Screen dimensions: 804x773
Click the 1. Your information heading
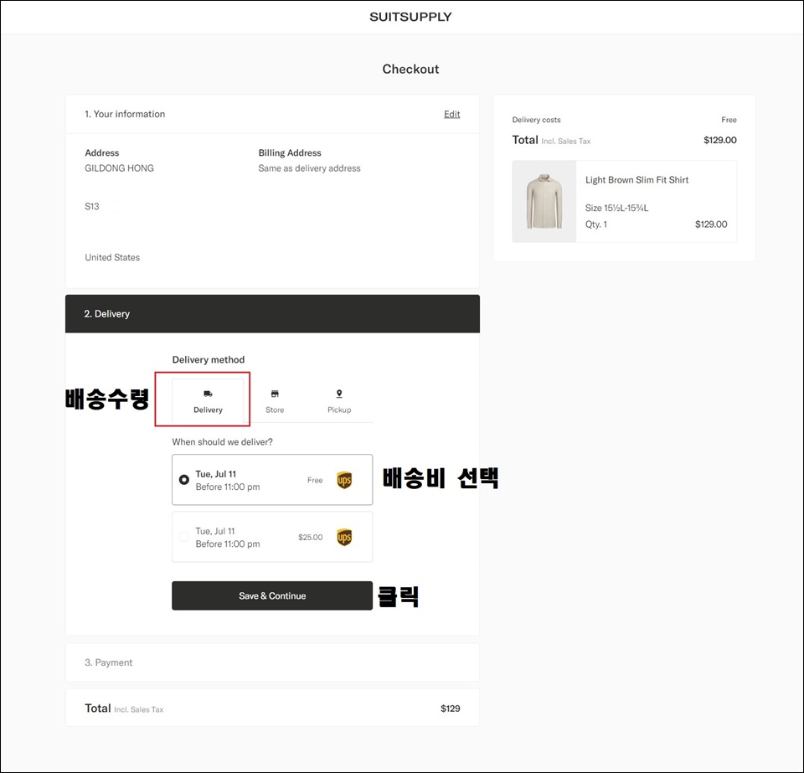point(125,114)
